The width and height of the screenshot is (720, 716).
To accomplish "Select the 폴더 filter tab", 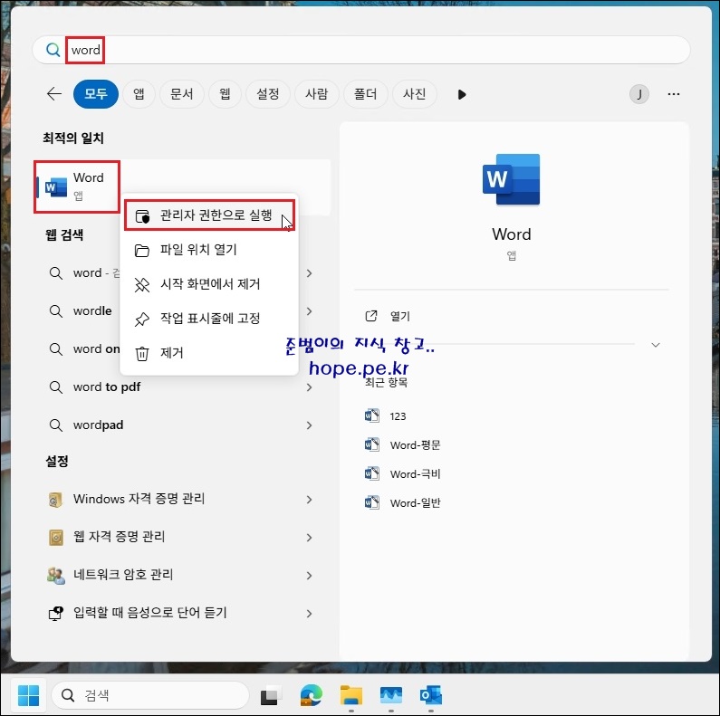I will (x=366, y=94).
